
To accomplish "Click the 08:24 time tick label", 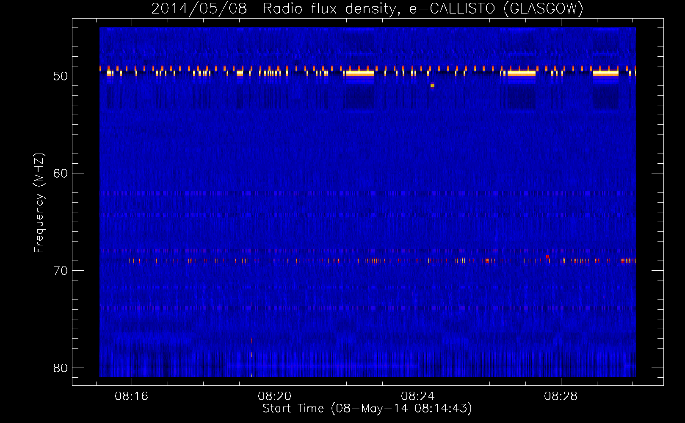I will (418, 396).
